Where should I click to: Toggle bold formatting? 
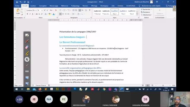tap(27, 14)
